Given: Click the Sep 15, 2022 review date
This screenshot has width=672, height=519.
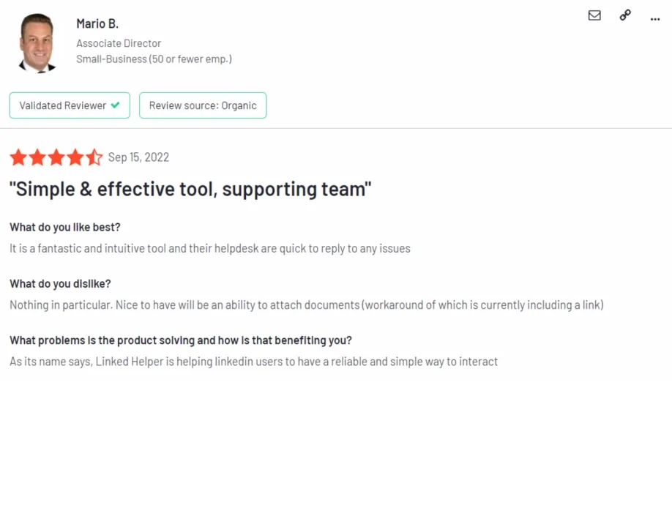Looking at the screenshot, I should [x=138, y=157].
